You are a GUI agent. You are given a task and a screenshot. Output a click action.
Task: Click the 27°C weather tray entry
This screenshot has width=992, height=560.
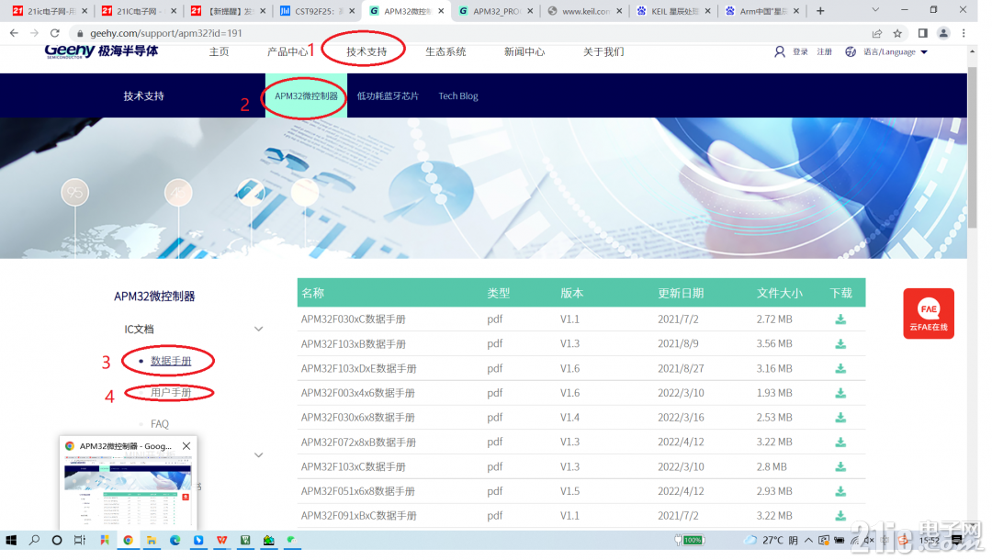(772, 541)
